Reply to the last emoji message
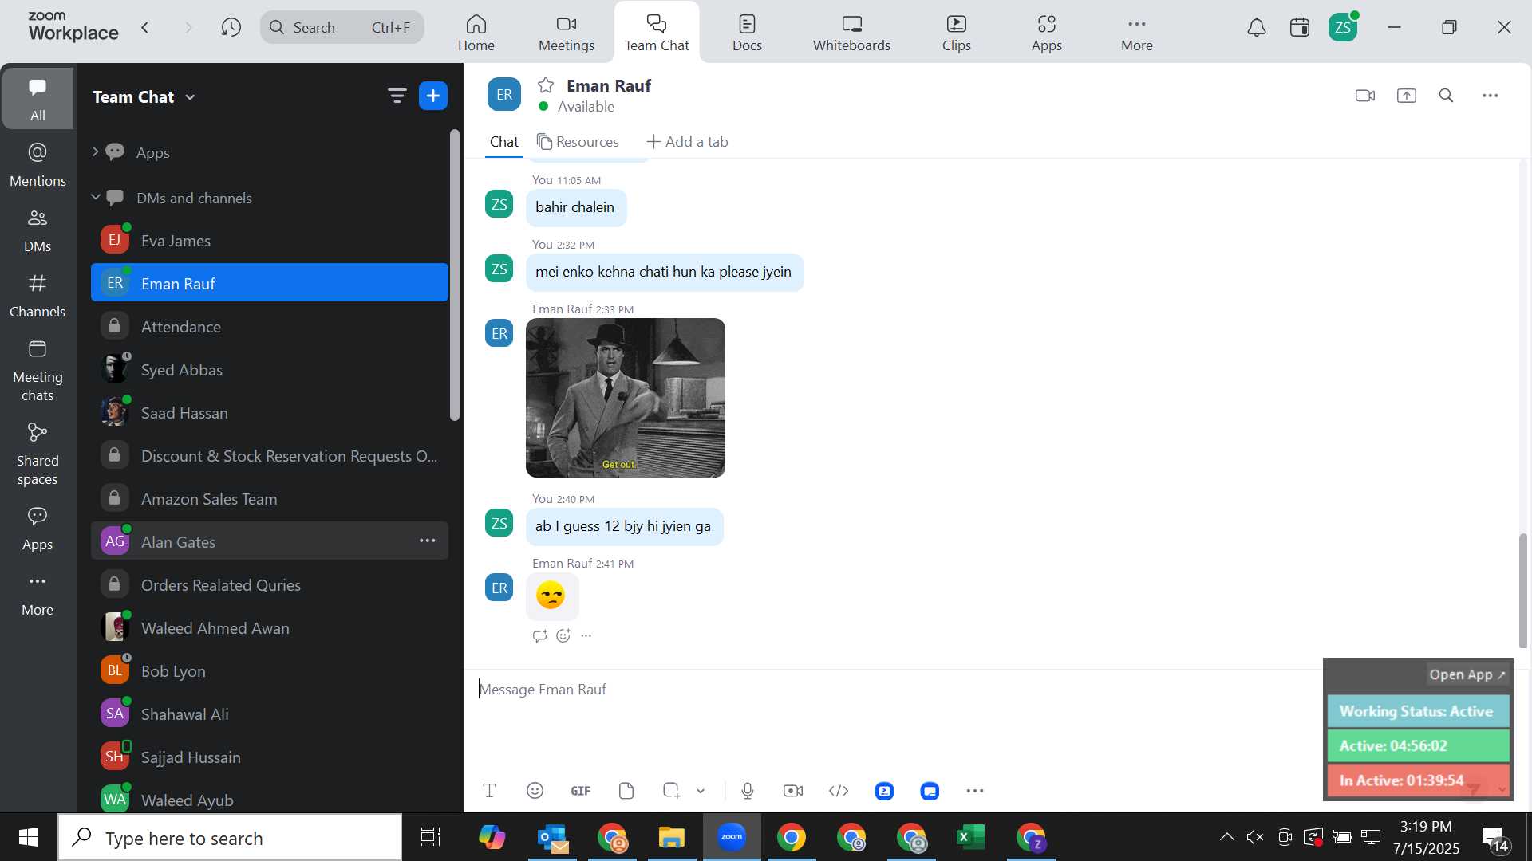Viewport: 1532px width, 861px height. pyautogui.click(x=540, y=635)
